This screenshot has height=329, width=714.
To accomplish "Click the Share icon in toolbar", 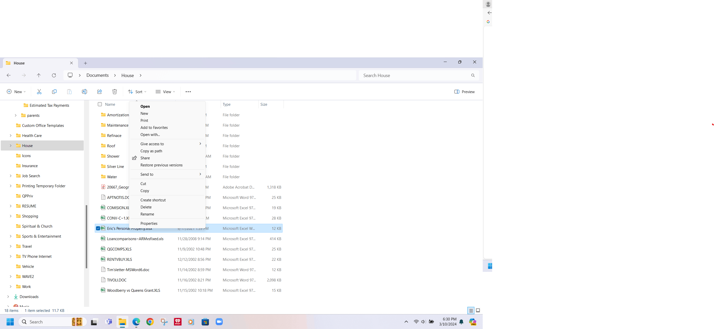I will (x=100, y=92).
